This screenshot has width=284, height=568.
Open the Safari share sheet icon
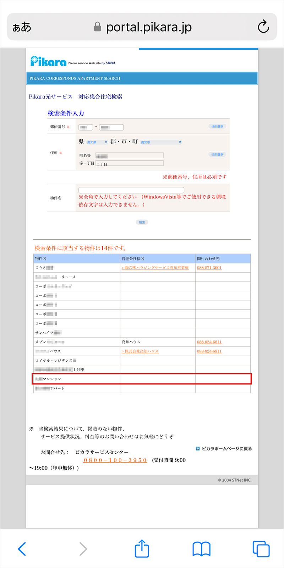click(142, 548)
